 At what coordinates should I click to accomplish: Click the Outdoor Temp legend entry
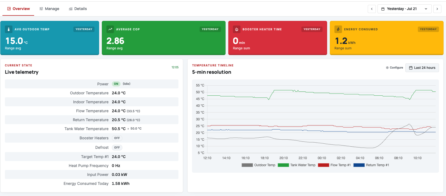coord(258,165)
